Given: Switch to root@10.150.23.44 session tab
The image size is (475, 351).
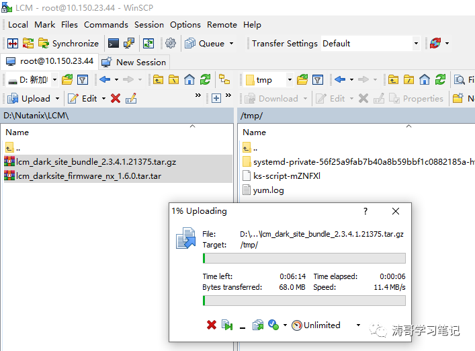Looking at the screenshot, I should (x=50, y=62).
